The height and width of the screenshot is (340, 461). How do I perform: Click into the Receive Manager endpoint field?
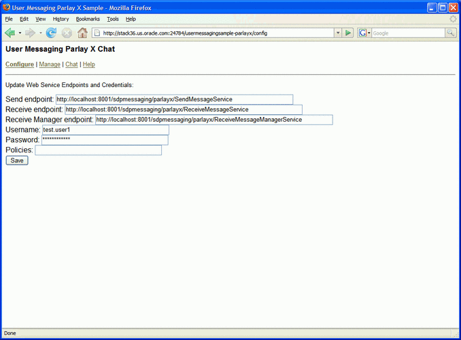point(214,120)
